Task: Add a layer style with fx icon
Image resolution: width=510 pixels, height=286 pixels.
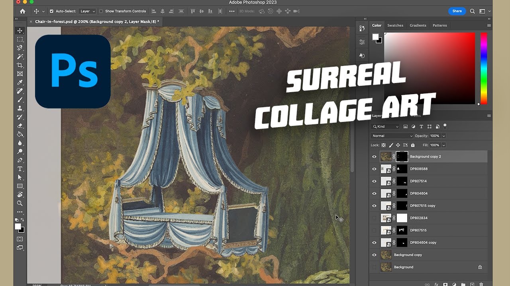Action: pyautogui.click(x=436, y=284)
